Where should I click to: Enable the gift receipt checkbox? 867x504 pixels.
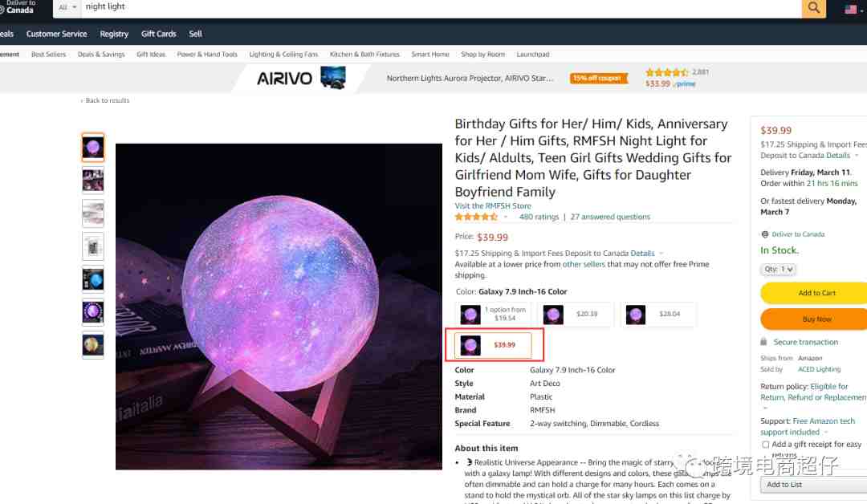765,445
